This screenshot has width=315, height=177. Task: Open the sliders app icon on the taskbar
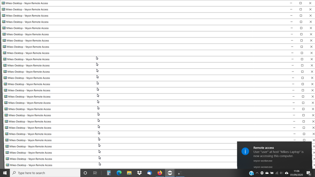(180, 173)
